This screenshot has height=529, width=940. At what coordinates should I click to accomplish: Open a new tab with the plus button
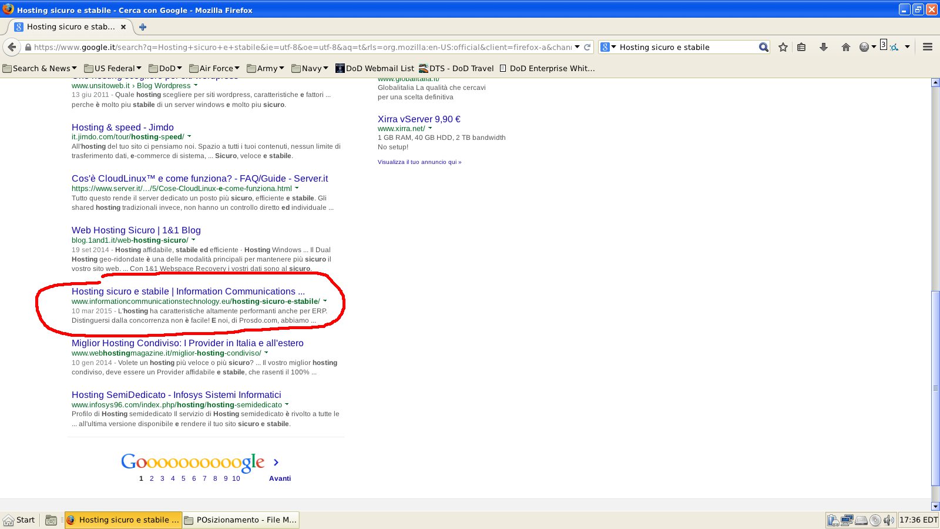[x=142, y=26]
